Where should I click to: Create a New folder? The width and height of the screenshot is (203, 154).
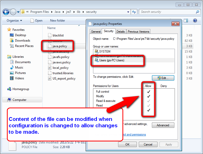(58, 21)
